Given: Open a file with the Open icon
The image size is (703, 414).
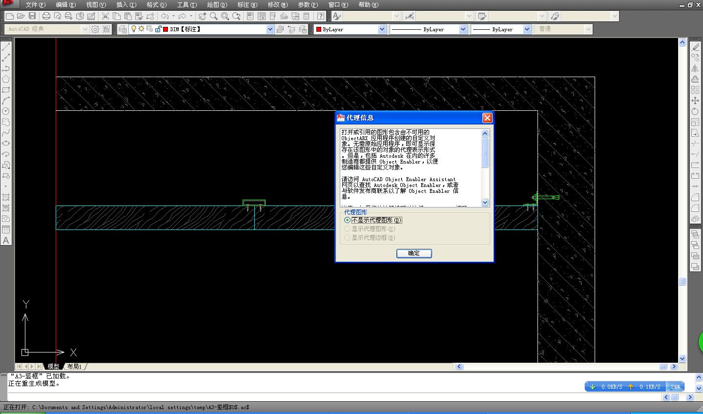Looking at the screenshot, I should (21, 16).
